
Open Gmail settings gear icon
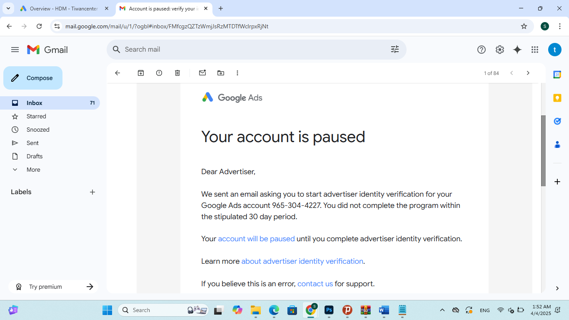500,50
